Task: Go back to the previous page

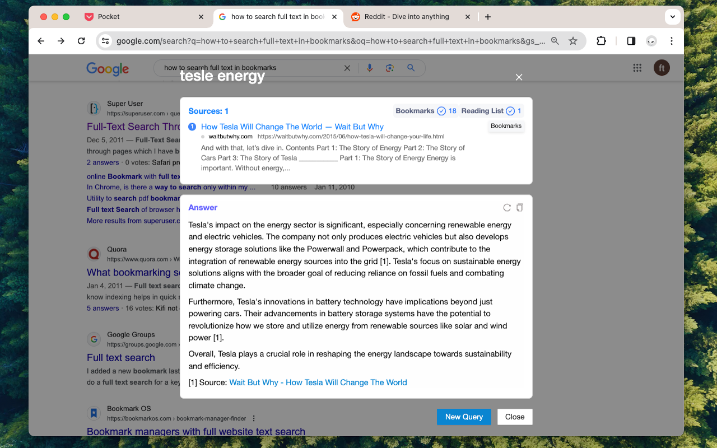Action: coord(41,41)
